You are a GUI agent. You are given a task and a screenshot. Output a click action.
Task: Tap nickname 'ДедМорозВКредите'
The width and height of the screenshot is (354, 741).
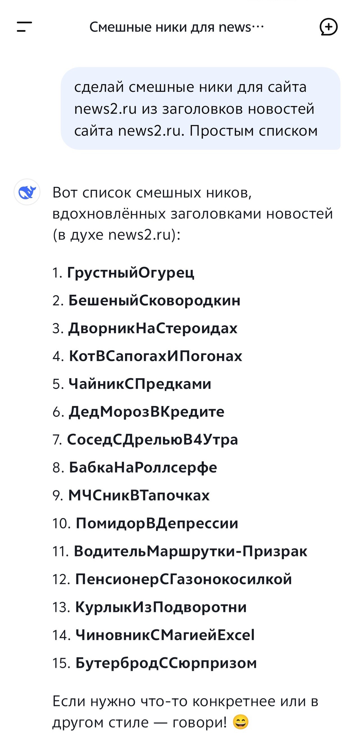(x=147, y=412)
